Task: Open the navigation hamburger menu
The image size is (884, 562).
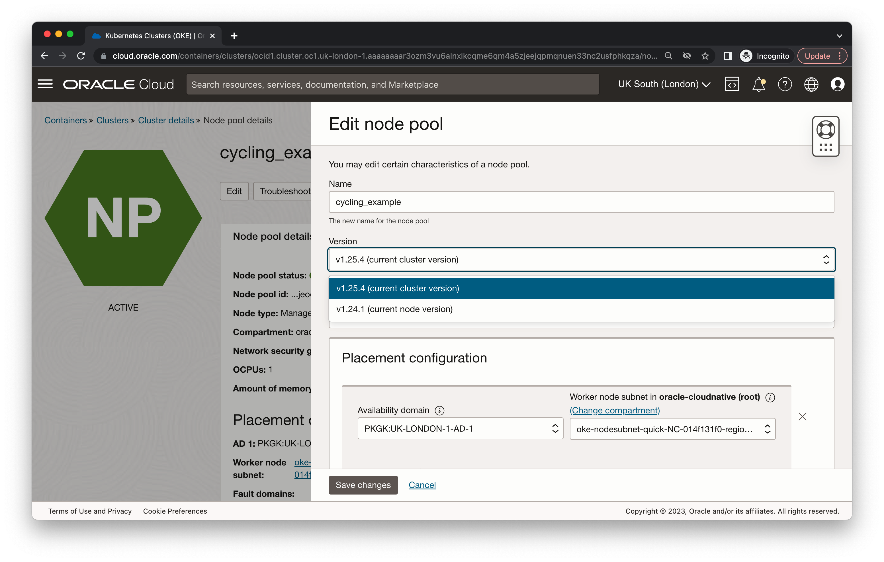Action: pos(45,84)
